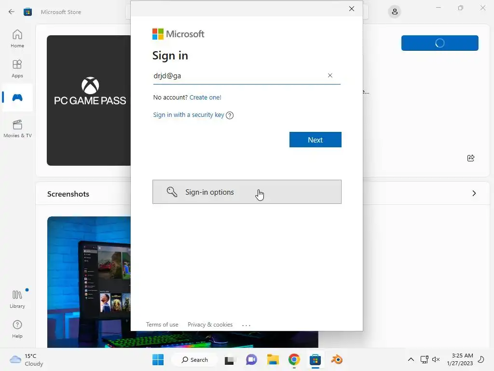The image size is (494, 371).
Task: Open the Chat app on the taskbar
Action: [251, 359]
